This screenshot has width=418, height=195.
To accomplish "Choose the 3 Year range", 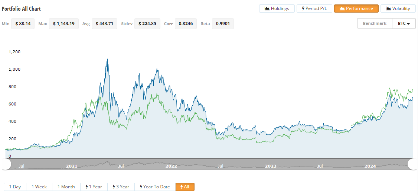I will tap(121, 187).
